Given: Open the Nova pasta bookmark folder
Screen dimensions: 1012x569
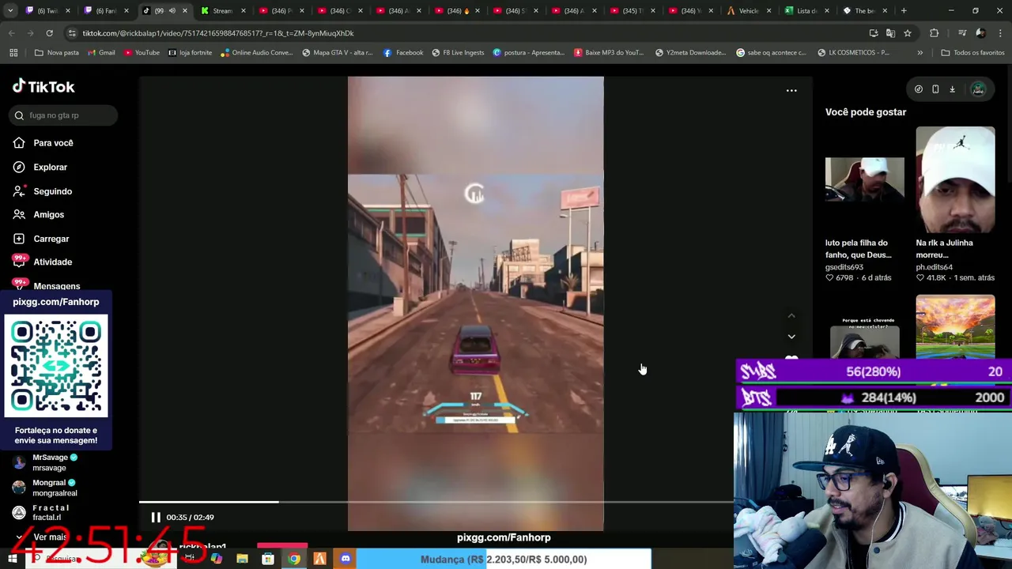Looking at the screenshot, I should coord(57,53).
